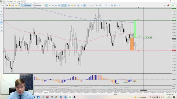Viewport: 177px width, 99px height.
Task: Open the Справка menu
Action: coord(36,3)
